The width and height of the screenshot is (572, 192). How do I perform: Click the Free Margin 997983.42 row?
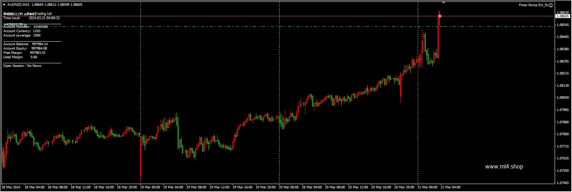pos(25,53)
